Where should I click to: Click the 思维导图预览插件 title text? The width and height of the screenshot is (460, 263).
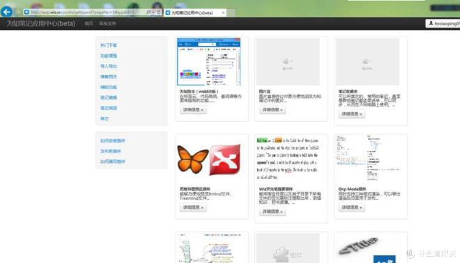(x=195, y=189)
